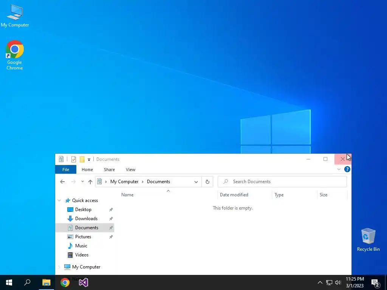Open Customize Quick Access Toolbar dropdown arrow
The width and height of the screenshot is (387, 290).
coord(89,160)
